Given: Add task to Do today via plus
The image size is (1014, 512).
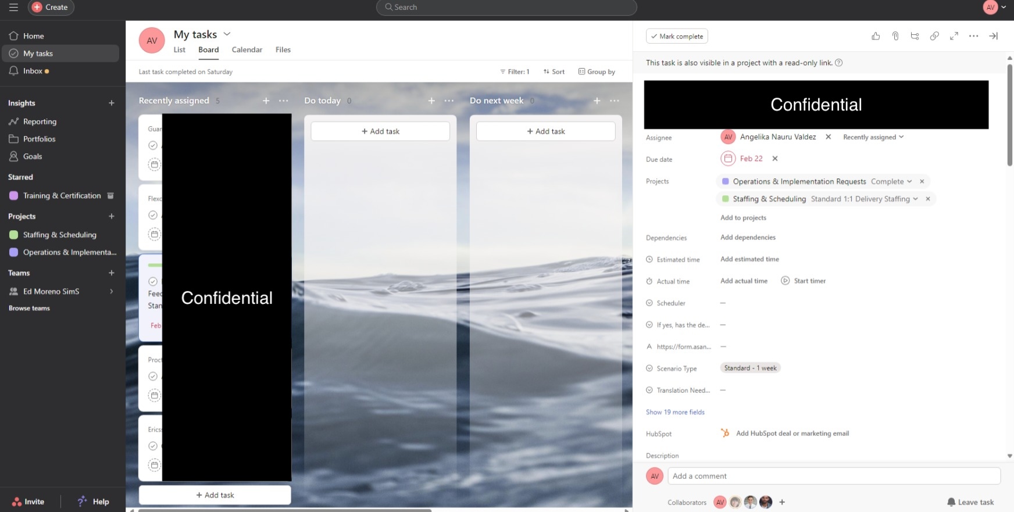Looking at the screenshot, I should [431, 101].
